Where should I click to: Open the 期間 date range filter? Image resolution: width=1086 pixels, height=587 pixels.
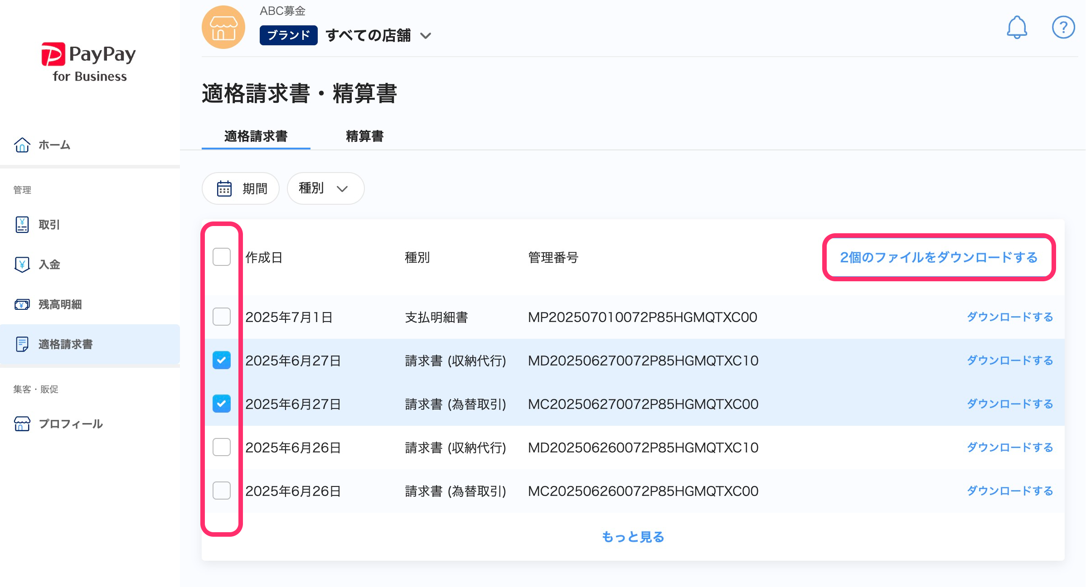pos(240,188)
